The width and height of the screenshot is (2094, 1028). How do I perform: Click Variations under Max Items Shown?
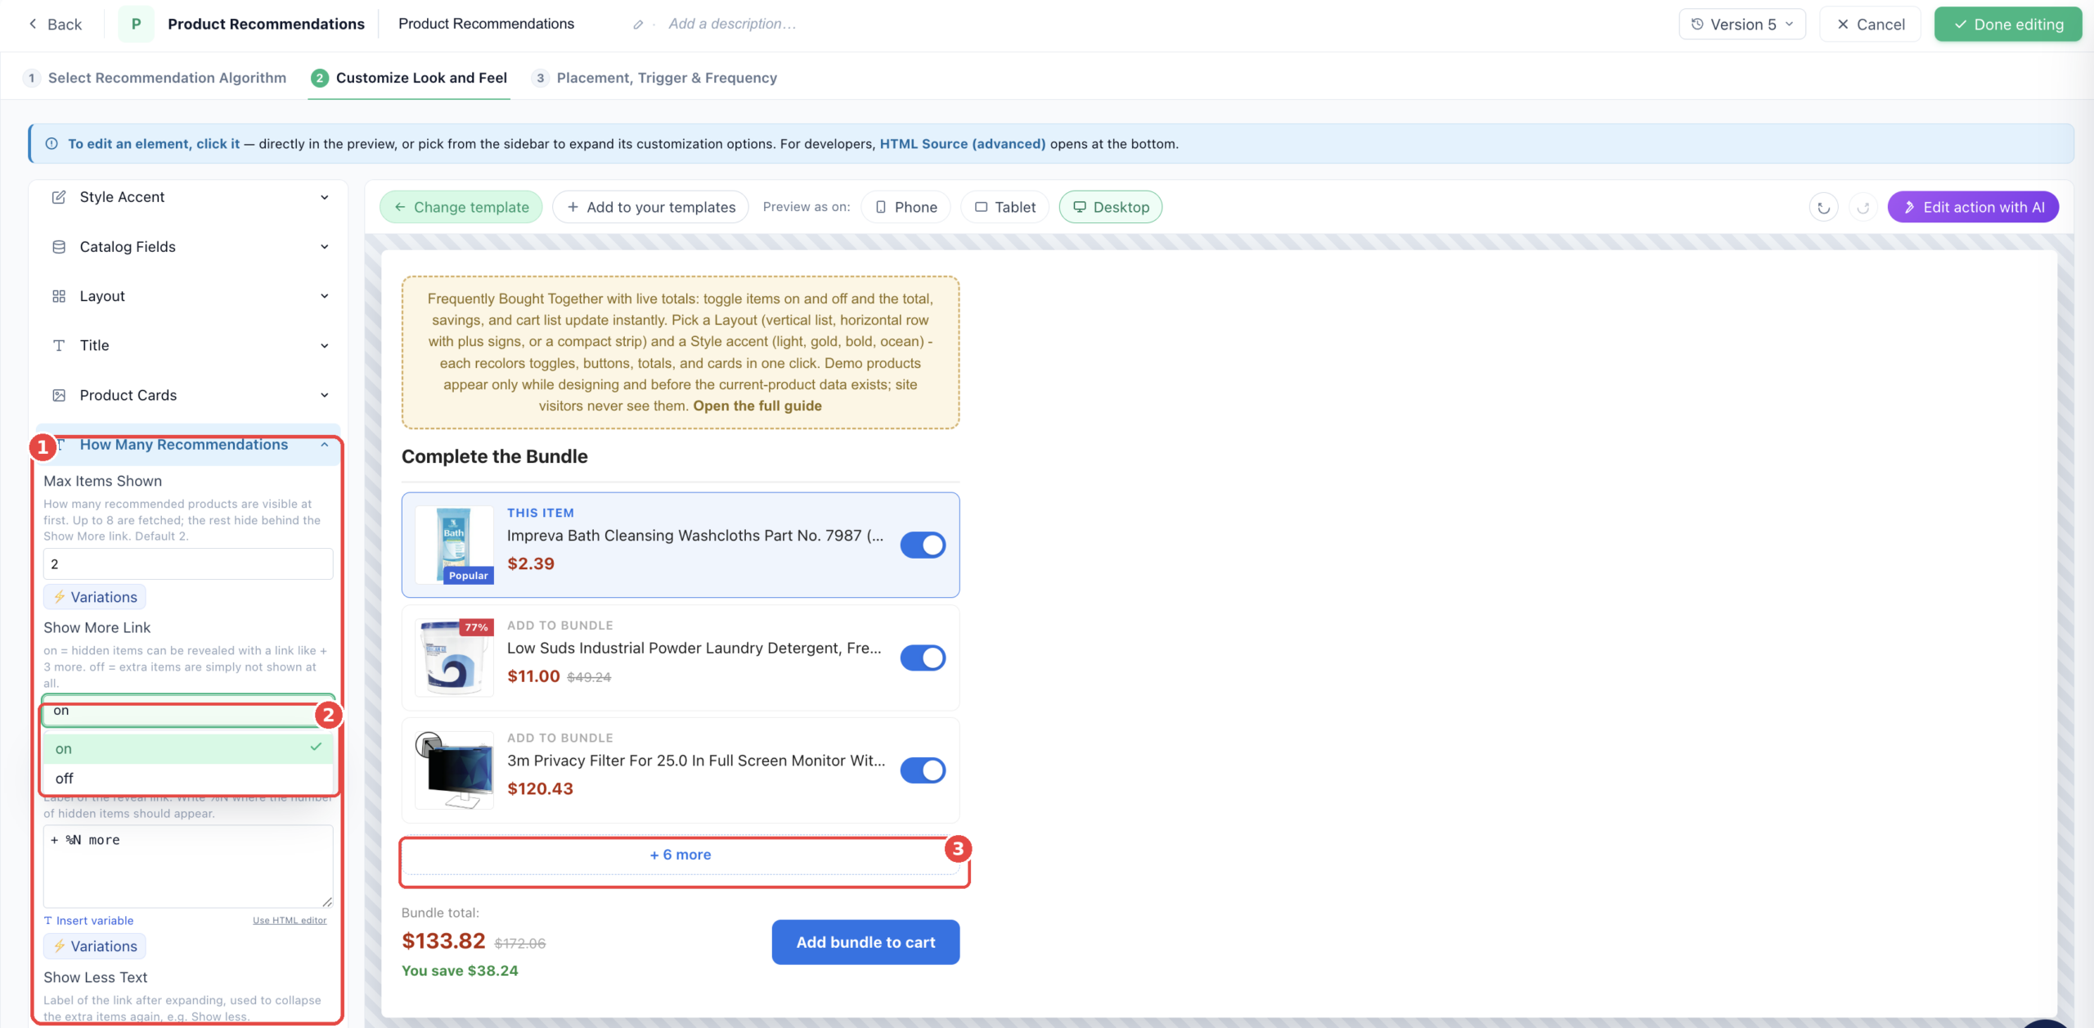[95, 597]
